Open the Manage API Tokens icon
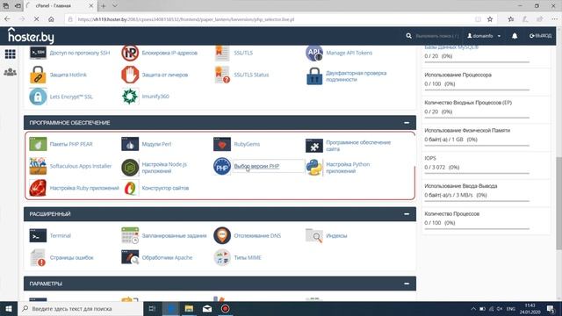Image resolution: width=562 pixels, height=316 pixels. [314, 53]
